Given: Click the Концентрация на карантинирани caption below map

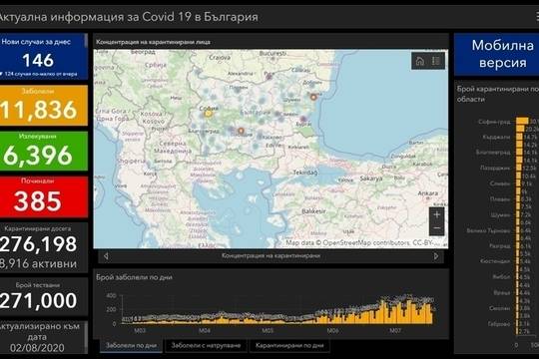Looking at the screenshot, I should tap(270, 256).
